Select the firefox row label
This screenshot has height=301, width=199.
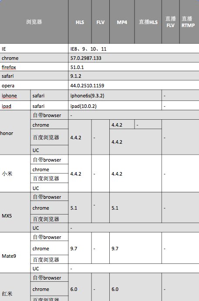pos(34,67)
